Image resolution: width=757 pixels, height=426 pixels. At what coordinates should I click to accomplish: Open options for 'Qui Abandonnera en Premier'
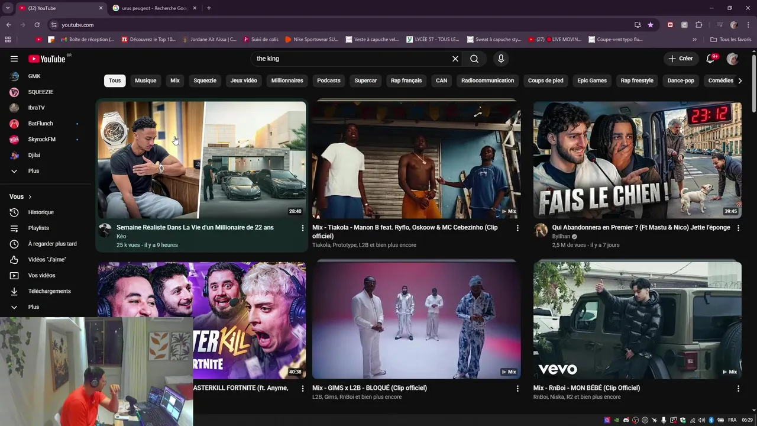coord(738,228)
